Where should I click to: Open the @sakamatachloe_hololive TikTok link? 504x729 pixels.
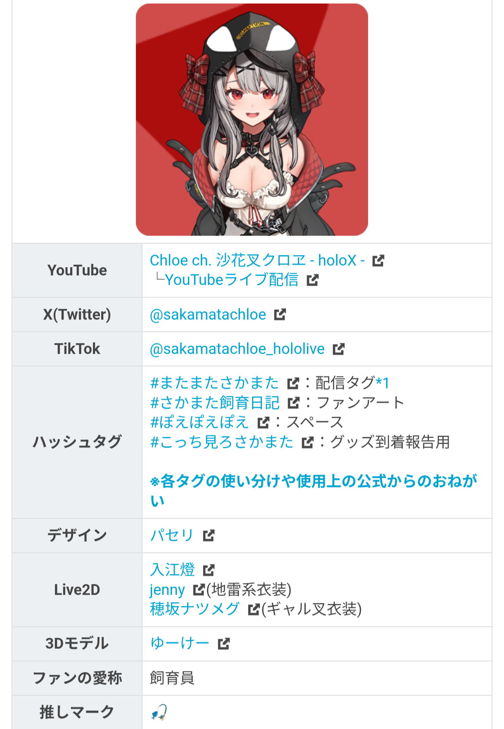(237, 349)
